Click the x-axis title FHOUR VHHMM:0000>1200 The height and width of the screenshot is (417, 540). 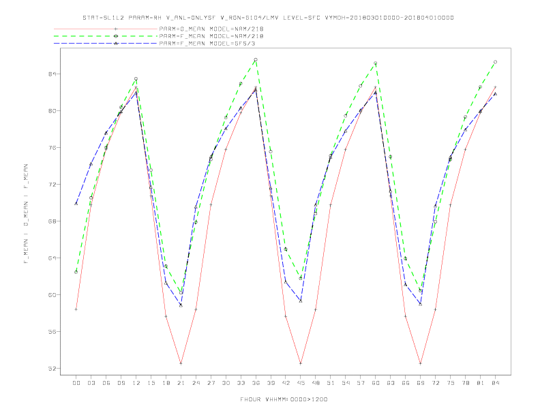(284, 399)
